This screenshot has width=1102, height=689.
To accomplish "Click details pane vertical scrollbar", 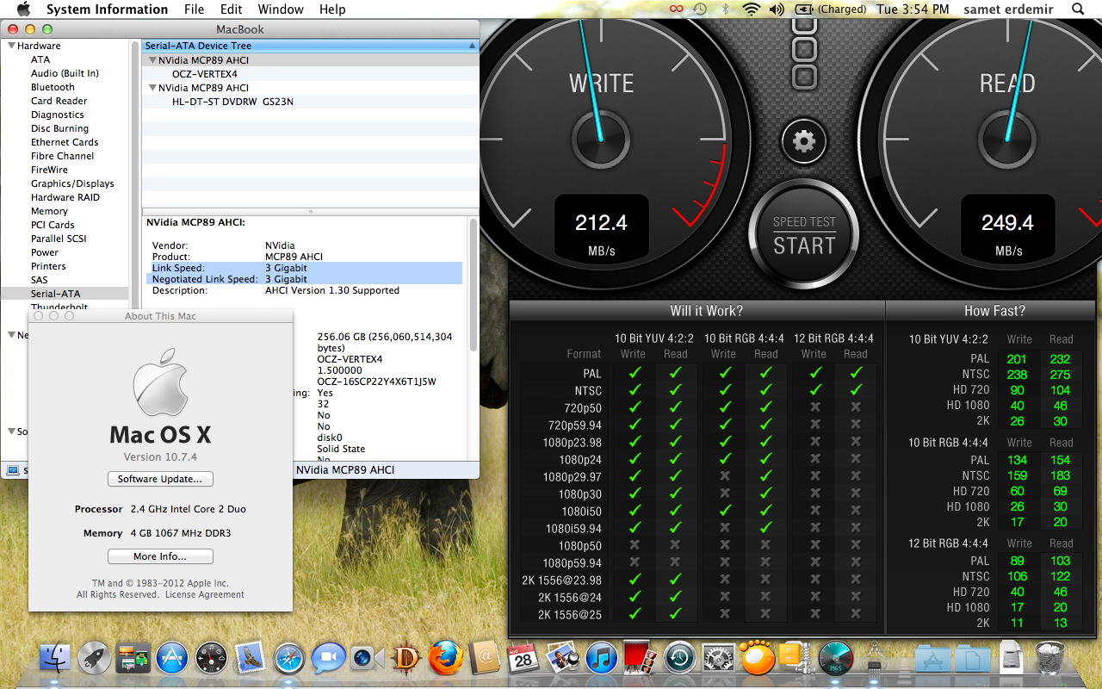I will click(x=474, y=284).
